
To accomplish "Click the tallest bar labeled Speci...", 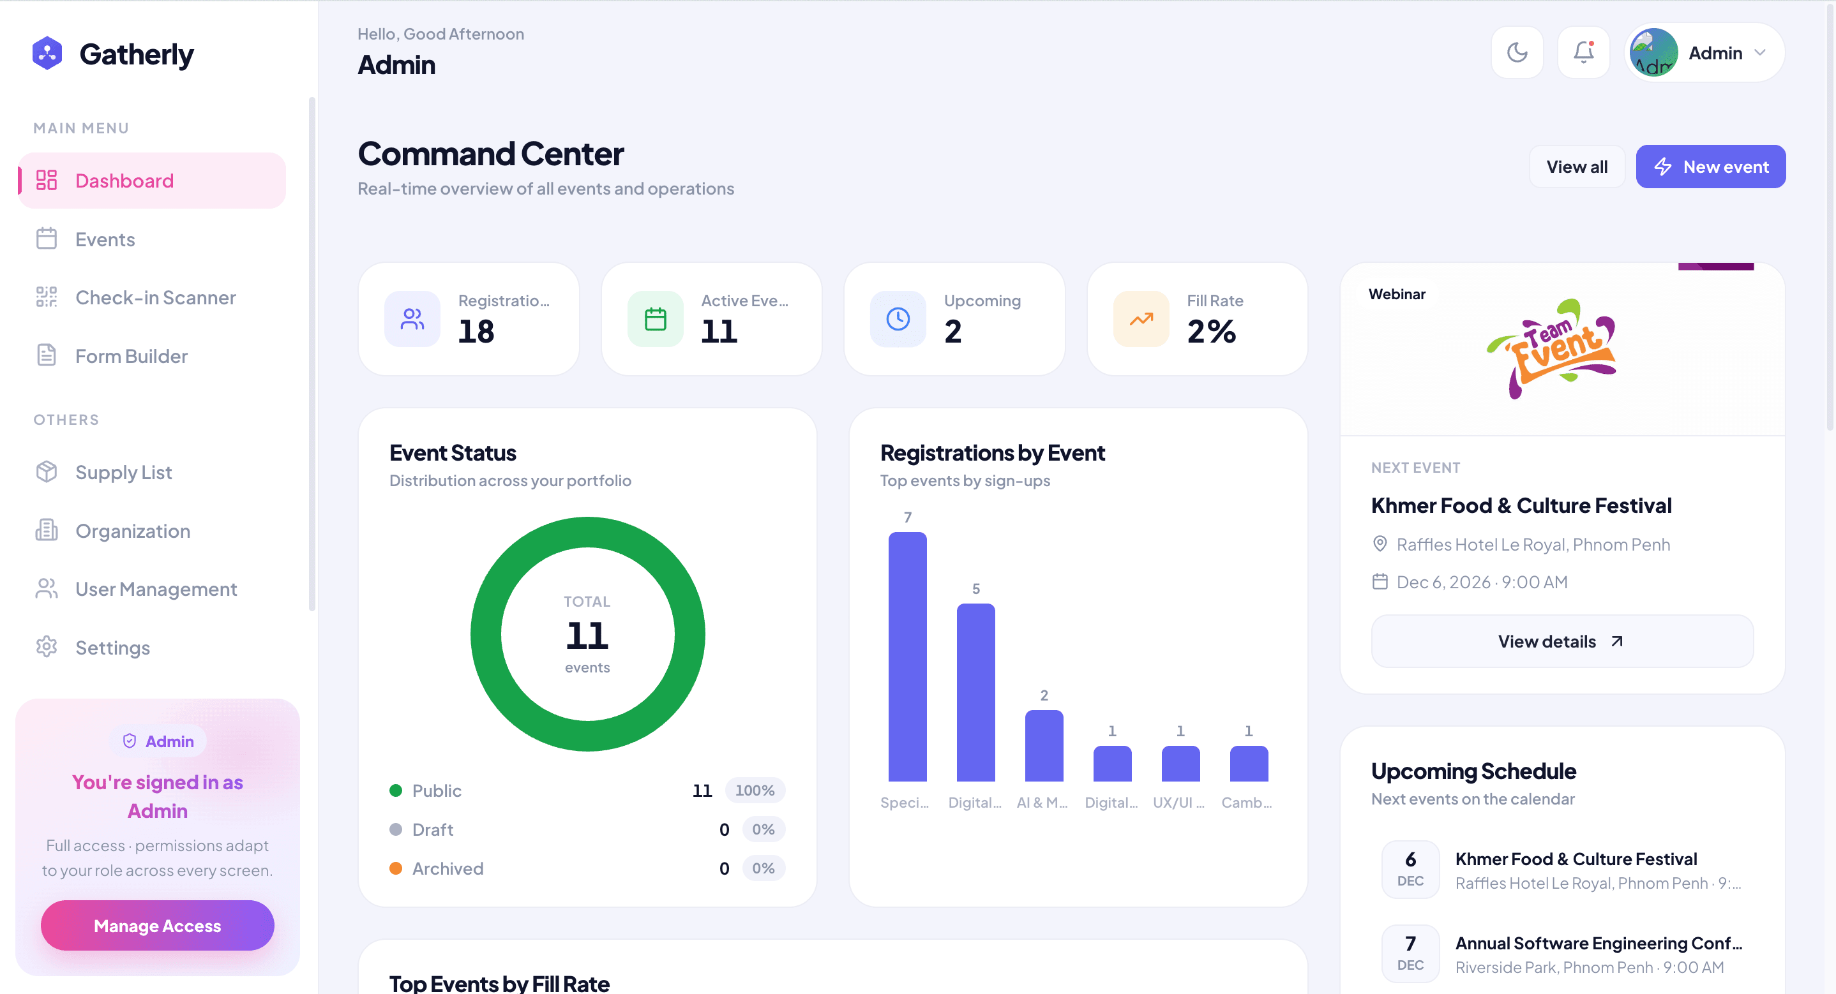I will [x=907, y=656].
